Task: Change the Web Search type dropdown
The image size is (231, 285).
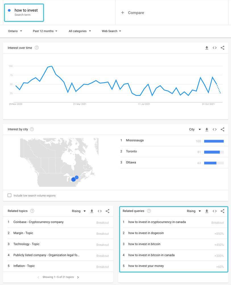Action: point(111,31)
